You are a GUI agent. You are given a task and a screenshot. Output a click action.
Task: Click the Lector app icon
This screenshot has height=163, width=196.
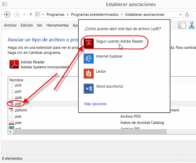pos(88,73)
